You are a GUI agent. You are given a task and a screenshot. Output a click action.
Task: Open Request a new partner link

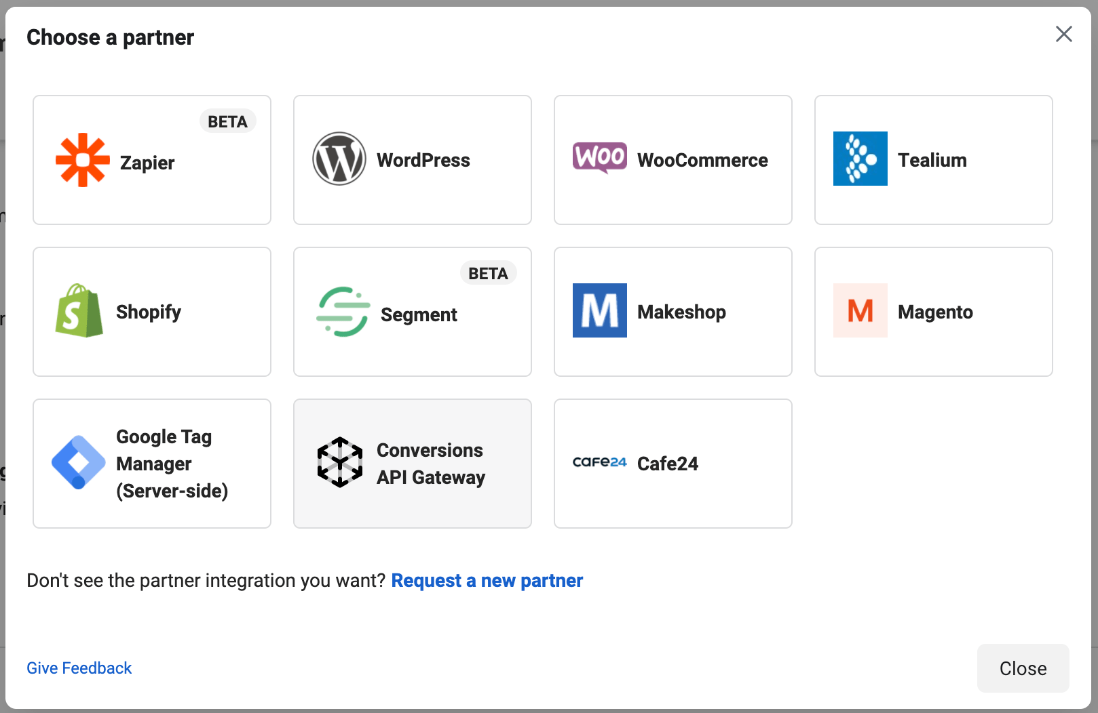click(x=487, y=581)
